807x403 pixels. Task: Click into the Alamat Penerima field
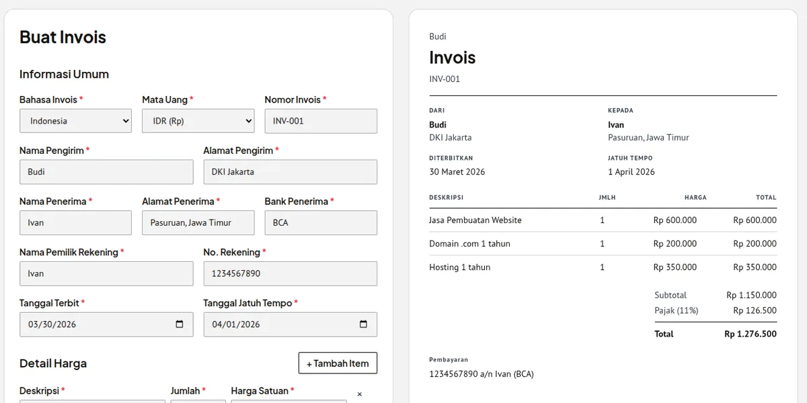tap(198, 223)
